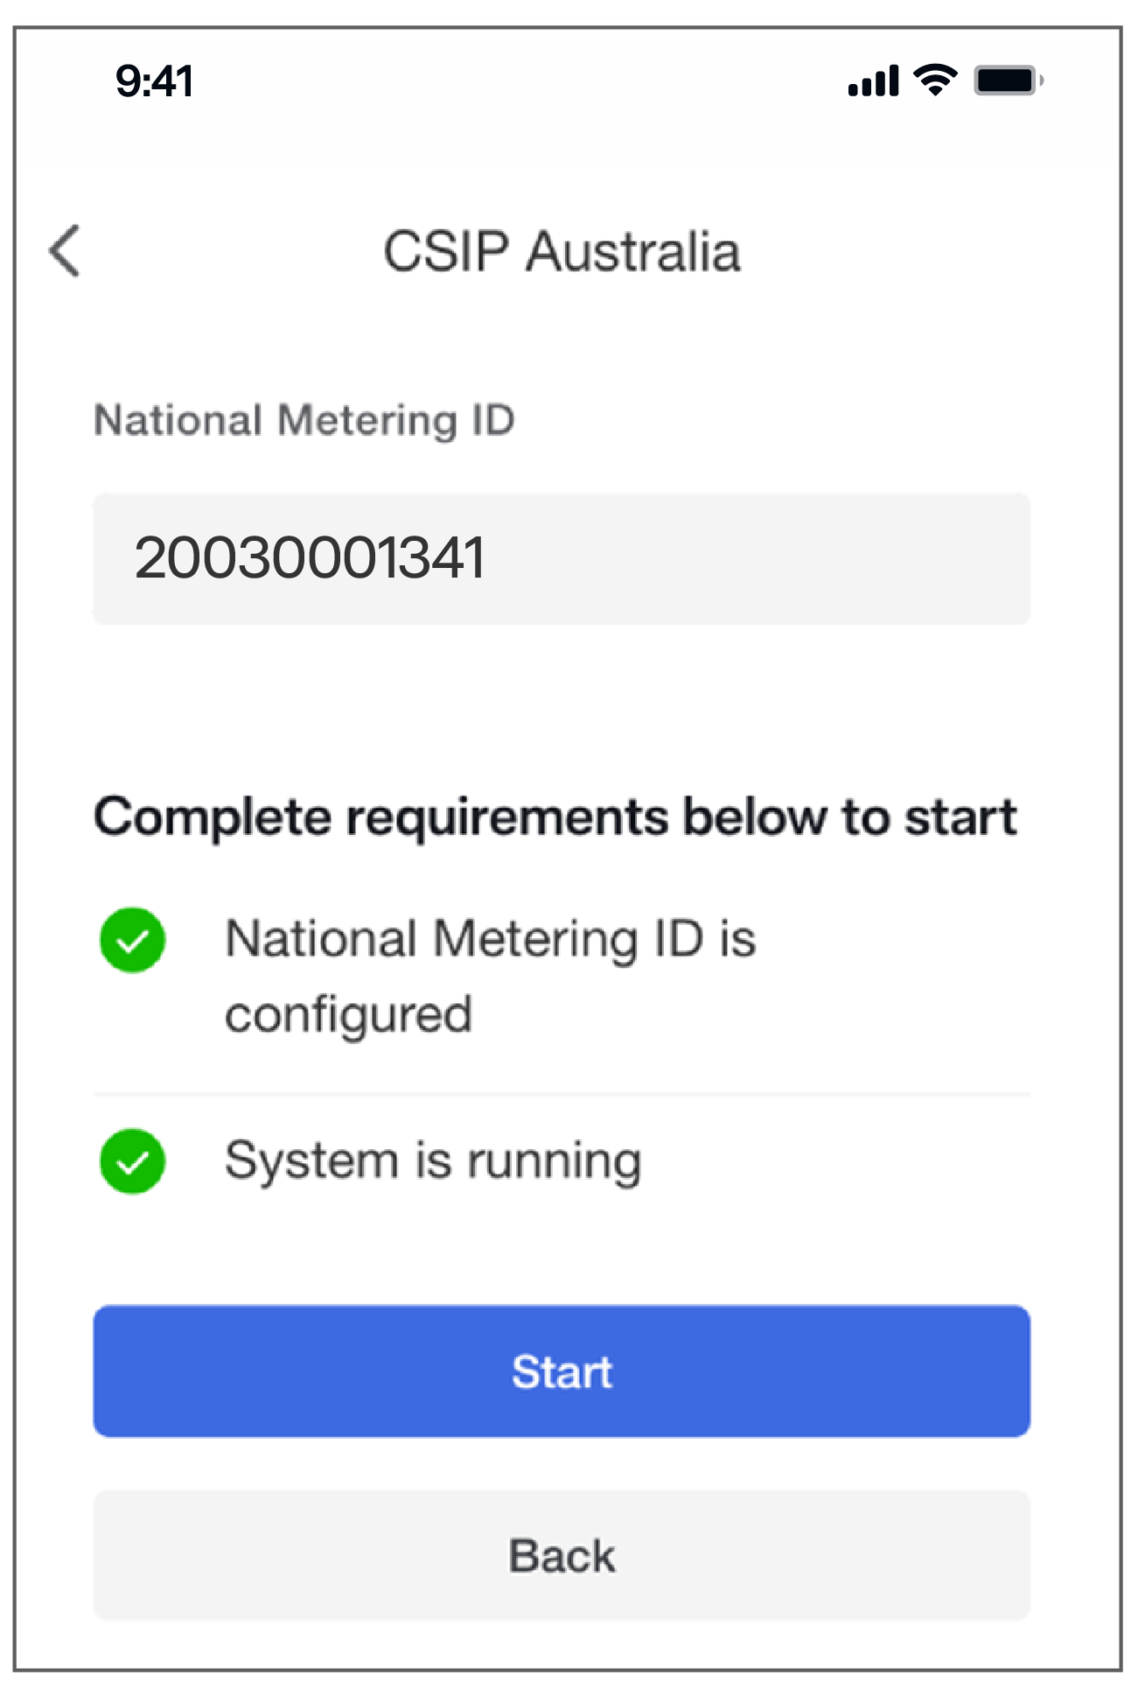Click the 9:41 clock in status bar

(154, 81)
